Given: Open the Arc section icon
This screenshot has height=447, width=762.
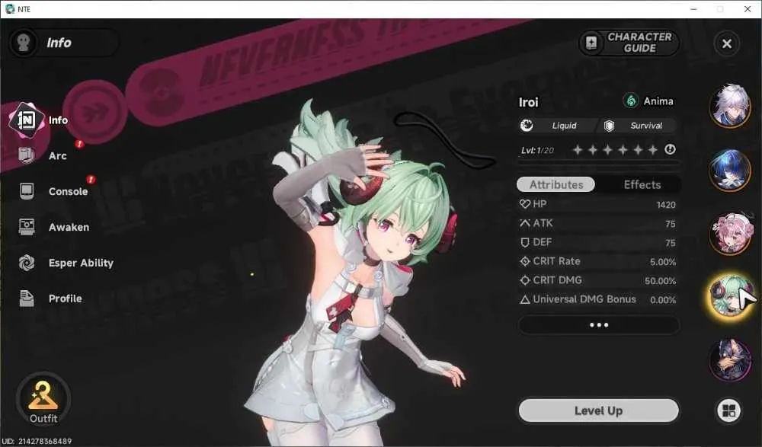Looking at the screenshot, I should (x=26, y=155).
